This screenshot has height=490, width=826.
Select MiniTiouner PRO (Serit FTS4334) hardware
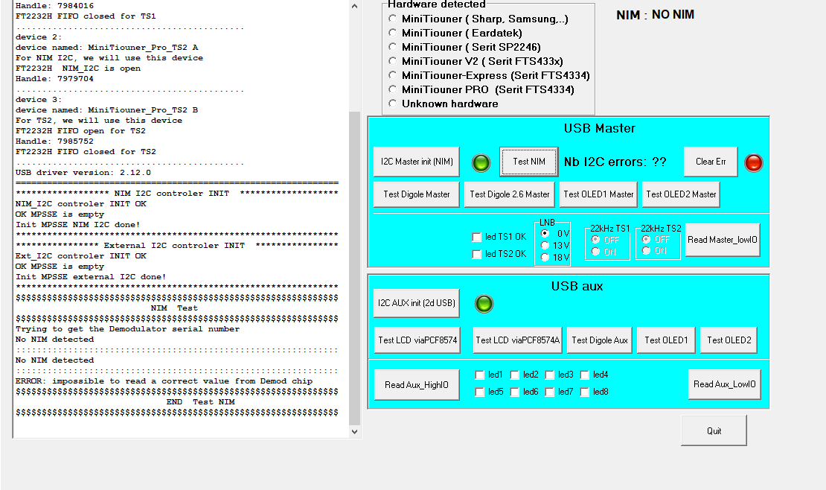click(393, 89)
